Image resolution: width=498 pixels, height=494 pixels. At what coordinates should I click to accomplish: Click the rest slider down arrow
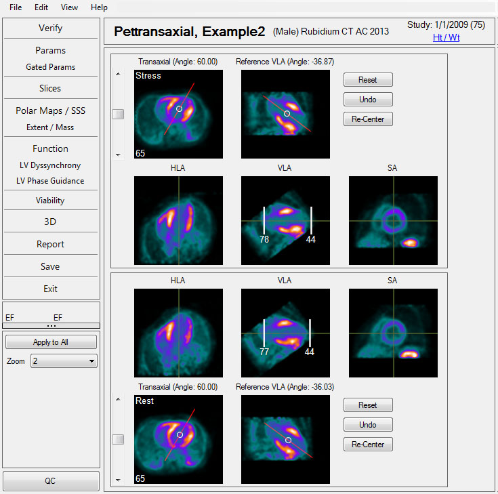click(x=118, y=480)
